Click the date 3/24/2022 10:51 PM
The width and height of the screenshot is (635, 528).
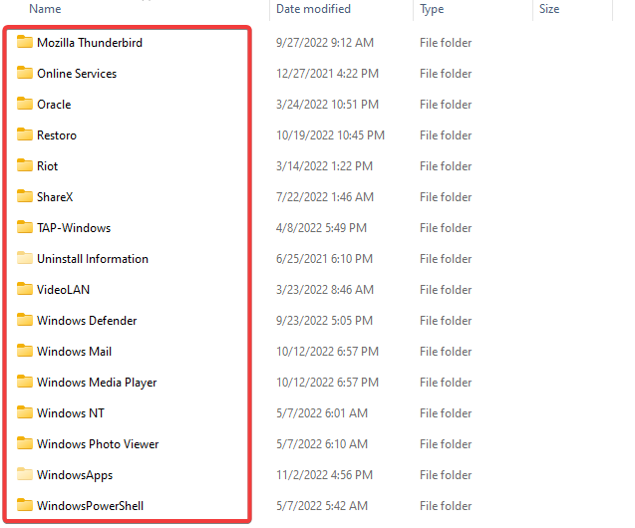[327, 105]
